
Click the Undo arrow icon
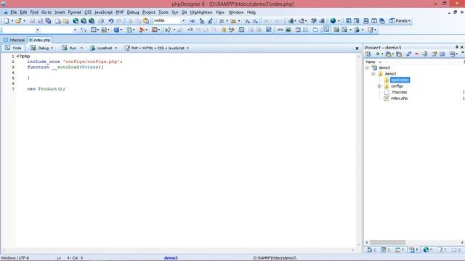point(110,21)
